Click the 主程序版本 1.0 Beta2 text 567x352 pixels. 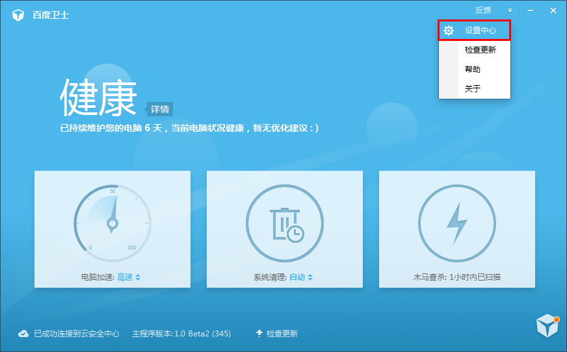tap(181, 334)
